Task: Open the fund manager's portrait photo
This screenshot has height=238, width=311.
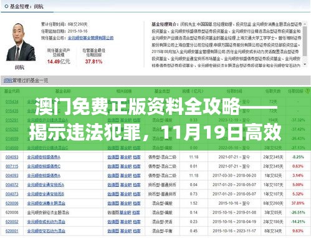Action: point(21,42)
